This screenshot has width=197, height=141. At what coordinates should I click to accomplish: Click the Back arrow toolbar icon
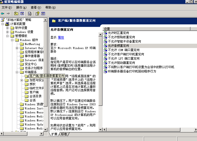(x=3, y=14)
